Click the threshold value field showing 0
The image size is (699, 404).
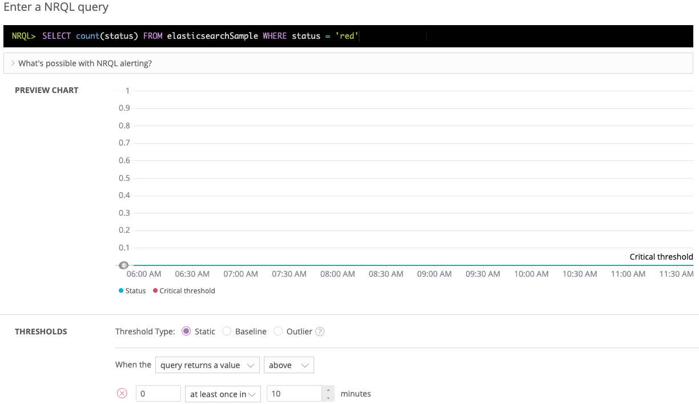(x=158, y=394)
